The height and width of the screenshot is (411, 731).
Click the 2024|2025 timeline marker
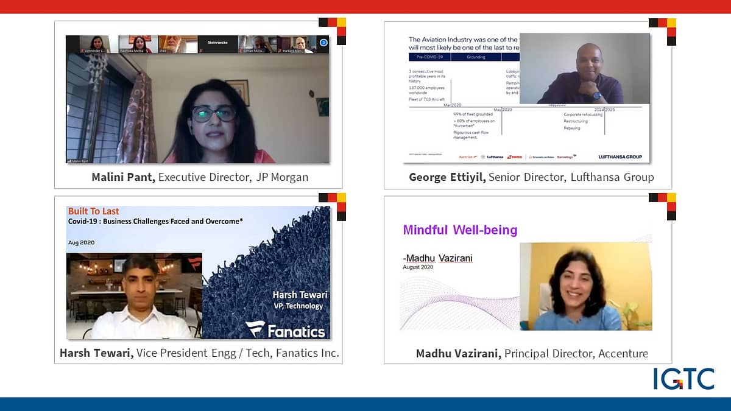coord(605,110)
